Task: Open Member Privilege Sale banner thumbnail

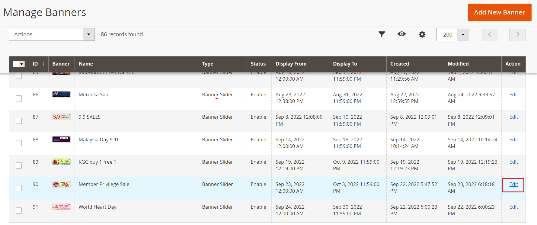Action: pyautogui.click(x=61, y=184)
